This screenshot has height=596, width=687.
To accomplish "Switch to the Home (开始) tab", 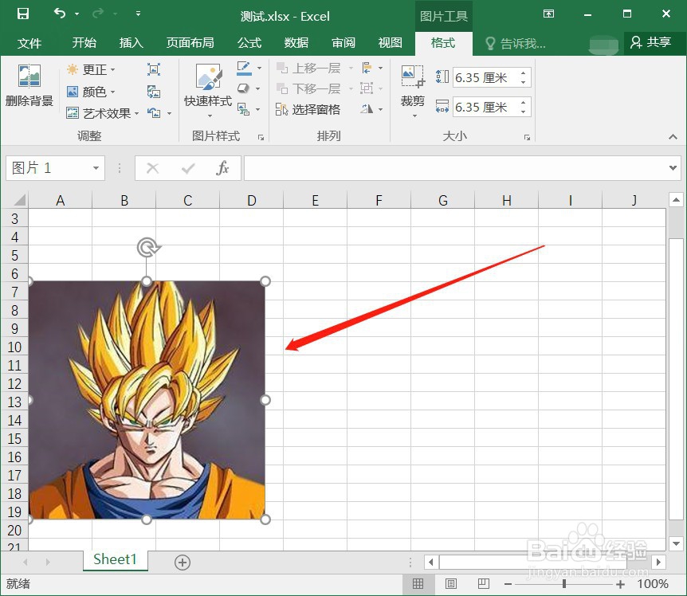I will click(84, 43).
